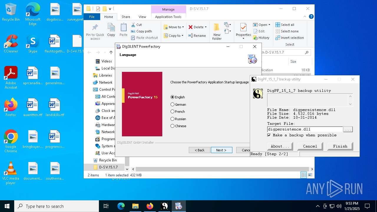
Task: Switch to large icons view button
Action: click(x=310, y=175)
